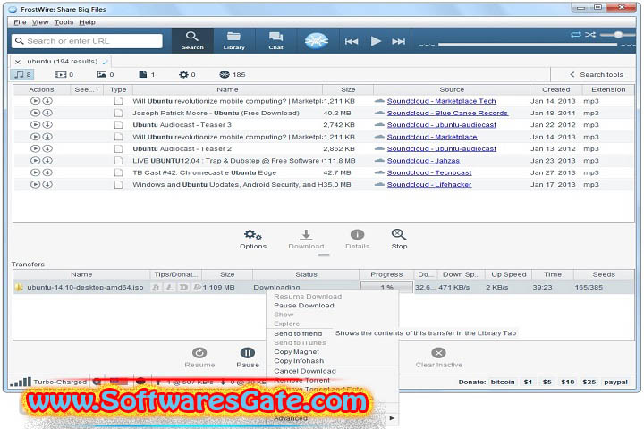The height and width of the screenshot is (429, 644).
Task: Open Soundcloud - Jahzas source link
Action: [423, 161]
